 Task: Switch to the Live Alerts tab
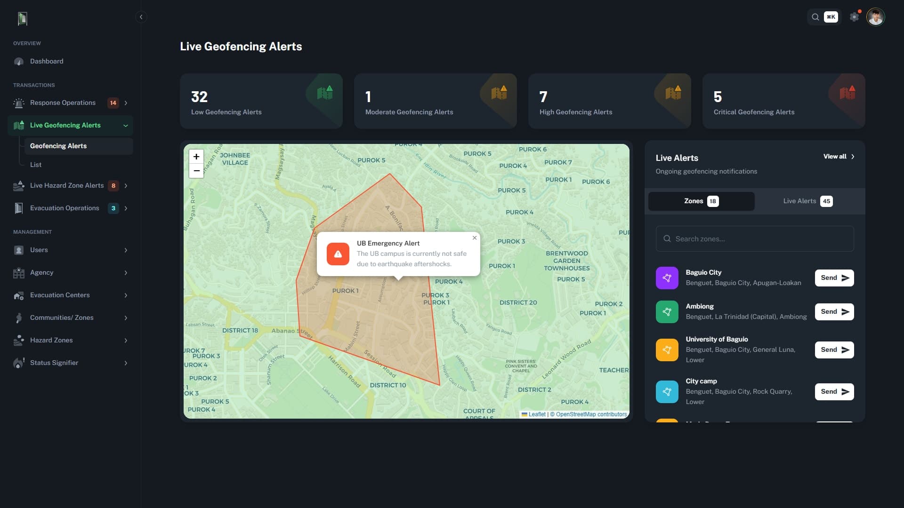click(807, 201)
